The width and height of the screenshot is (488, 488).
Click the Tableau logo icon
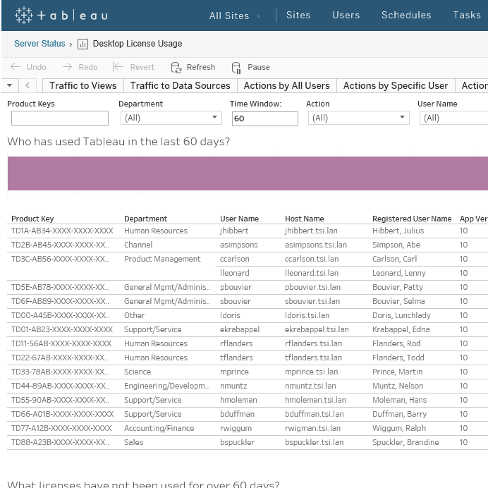coord(23,15)
